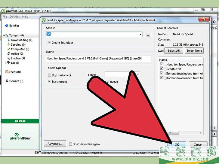Click the Advanced... button

click(55, 144)
